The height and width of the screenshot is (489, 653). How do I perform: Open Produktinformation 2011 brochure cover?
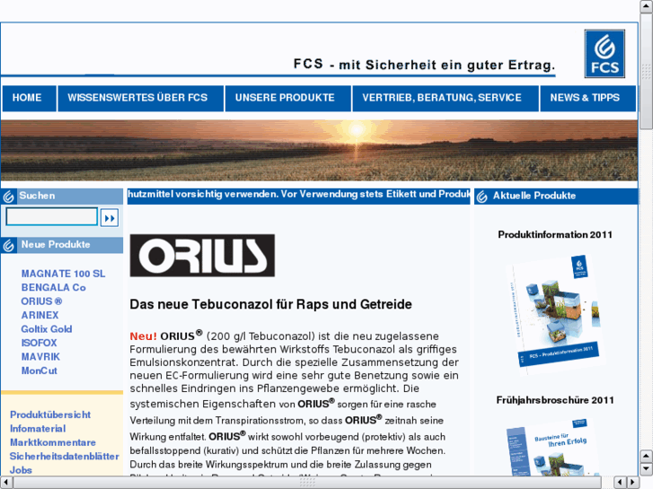555,314
